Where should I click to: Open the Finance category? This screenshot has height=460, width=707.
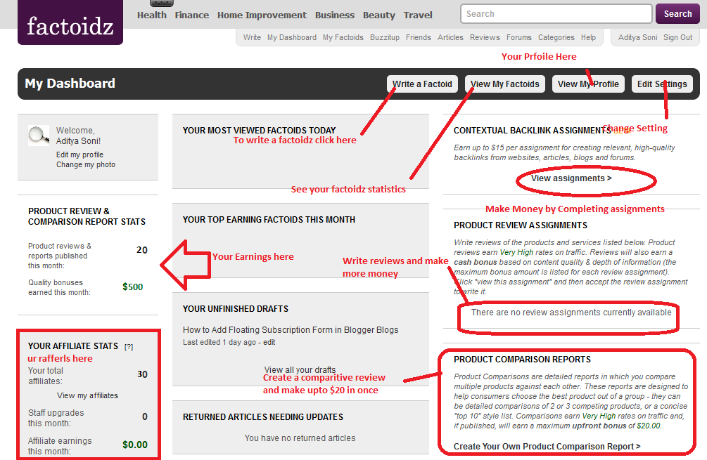[192, 15]
